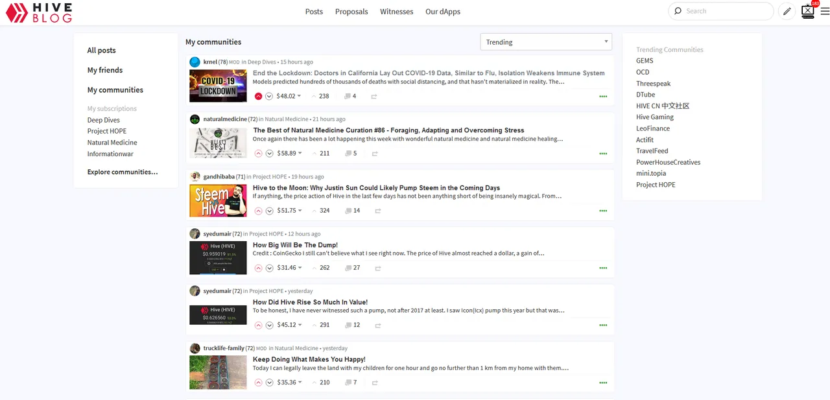This screenshot has width=830, height=400.
Task: Open the Threespeak trending community
Action: coord(653,84)
